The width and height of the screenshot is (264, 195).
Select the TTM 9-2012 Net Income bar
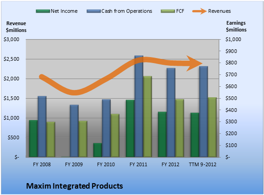click(194, 135)
